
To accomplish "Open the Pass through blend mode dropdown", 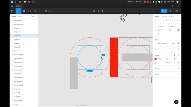I will point(162,43).
